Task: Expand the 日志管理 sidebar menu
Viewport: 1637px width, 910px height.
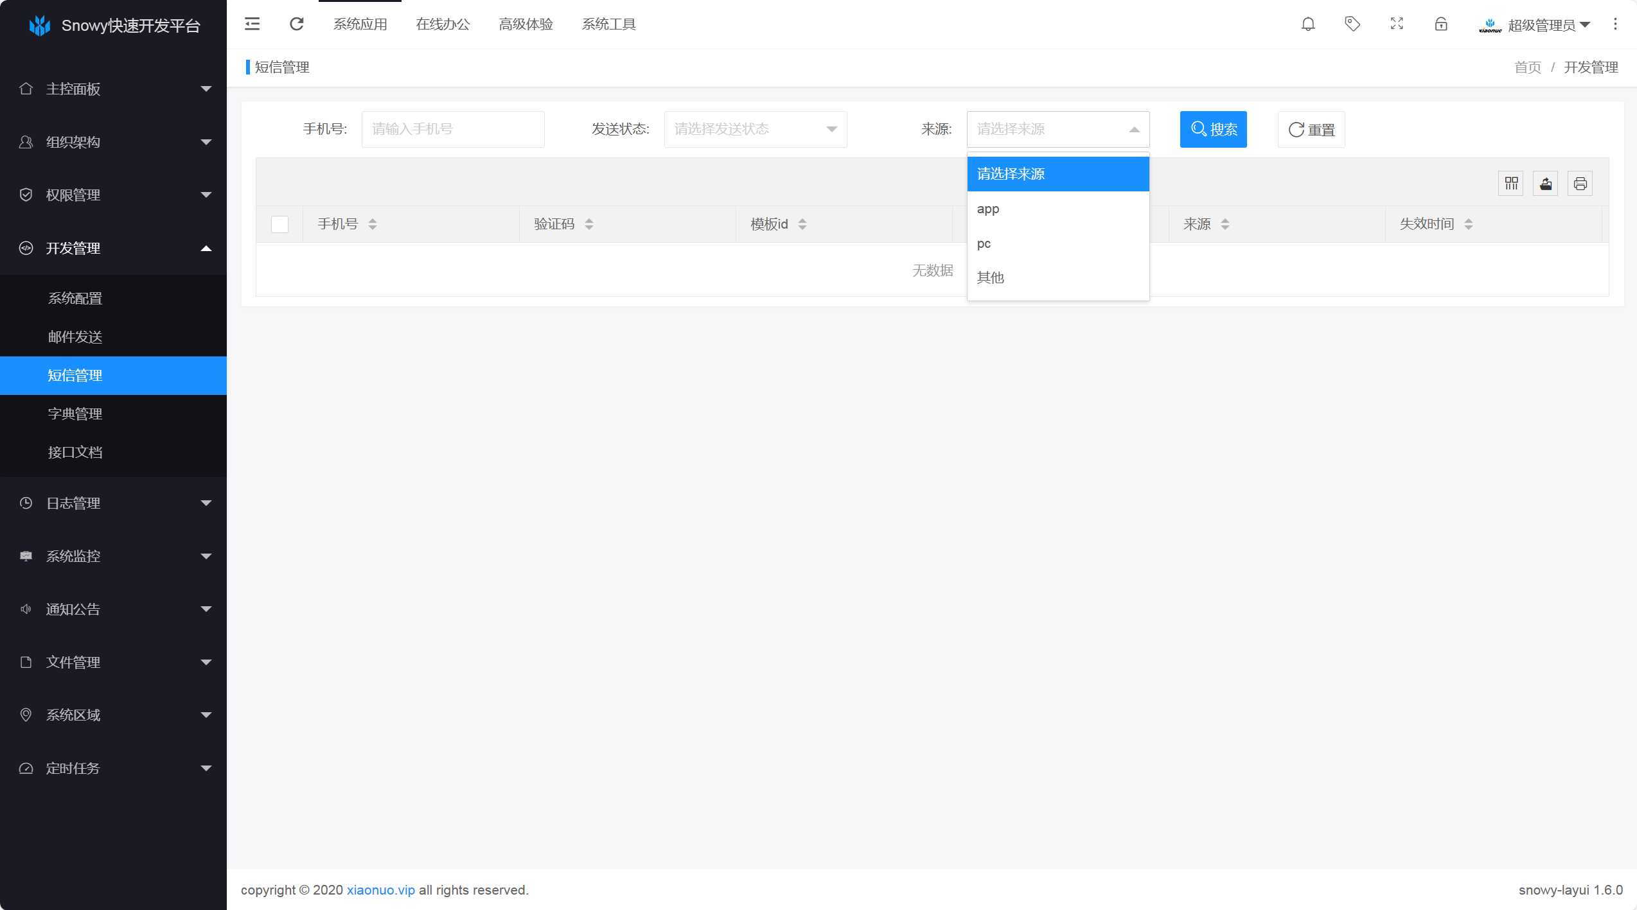Action: point(113,503)
